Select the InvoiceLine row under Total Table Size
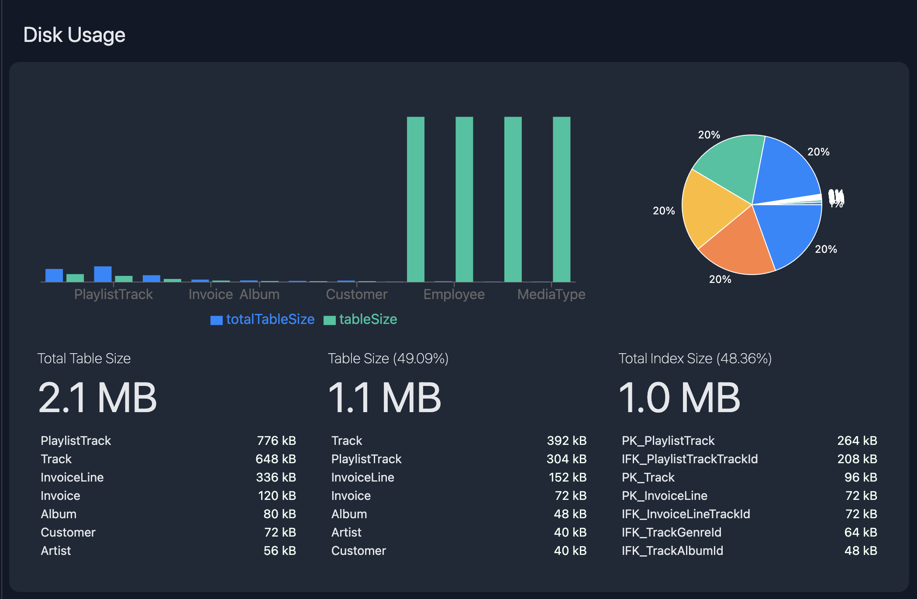The width and height of the screenshot is (917, 599). (72, 477)
